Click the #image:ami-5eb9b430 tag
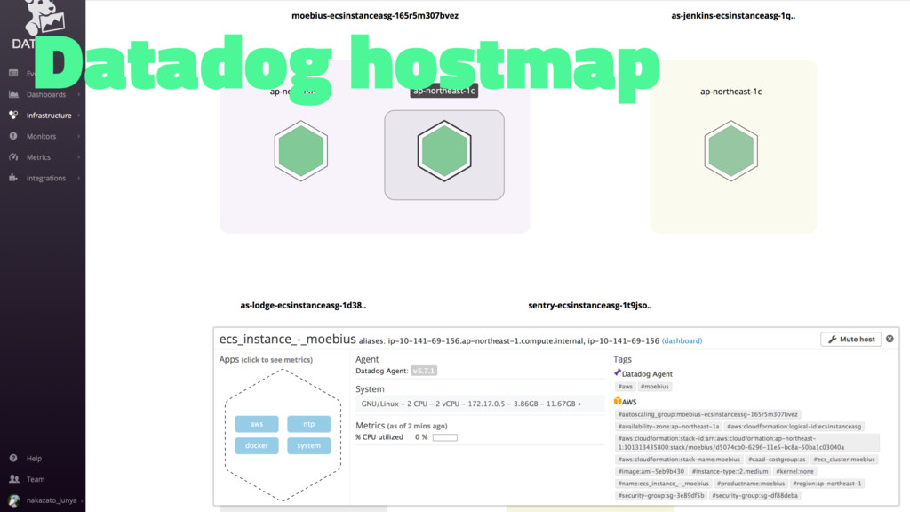 click(x=651, y=471)
